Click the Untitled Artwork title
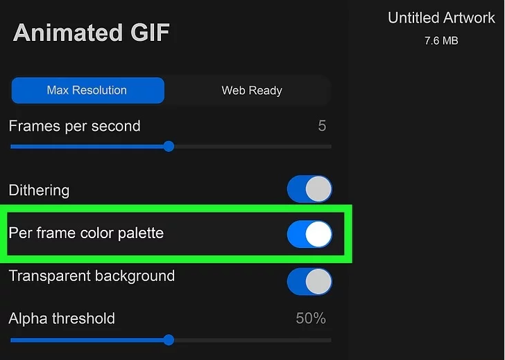The image size is (505, 360). click(441, 18)
